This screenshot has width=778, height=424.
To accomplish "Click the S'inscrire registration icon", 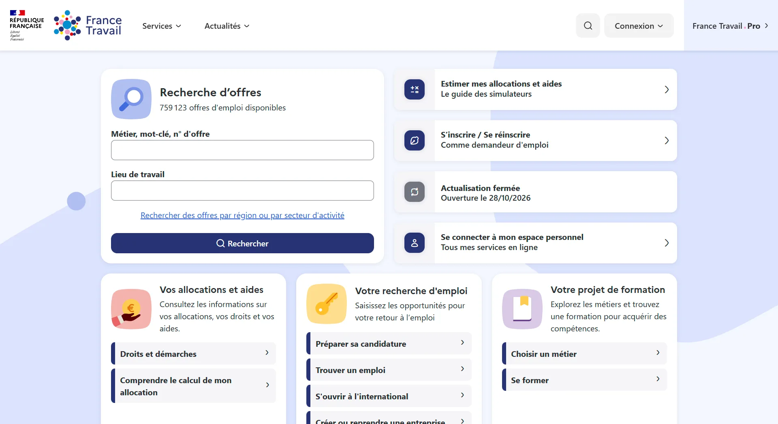I will point(415,140).
